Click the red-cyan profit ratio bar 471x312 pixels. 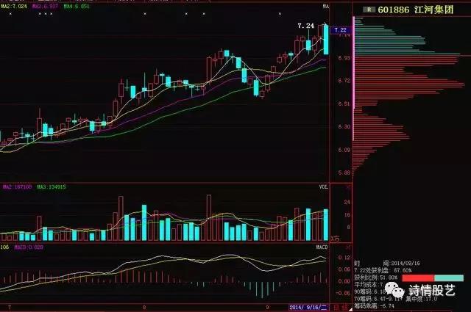(433, 277)
